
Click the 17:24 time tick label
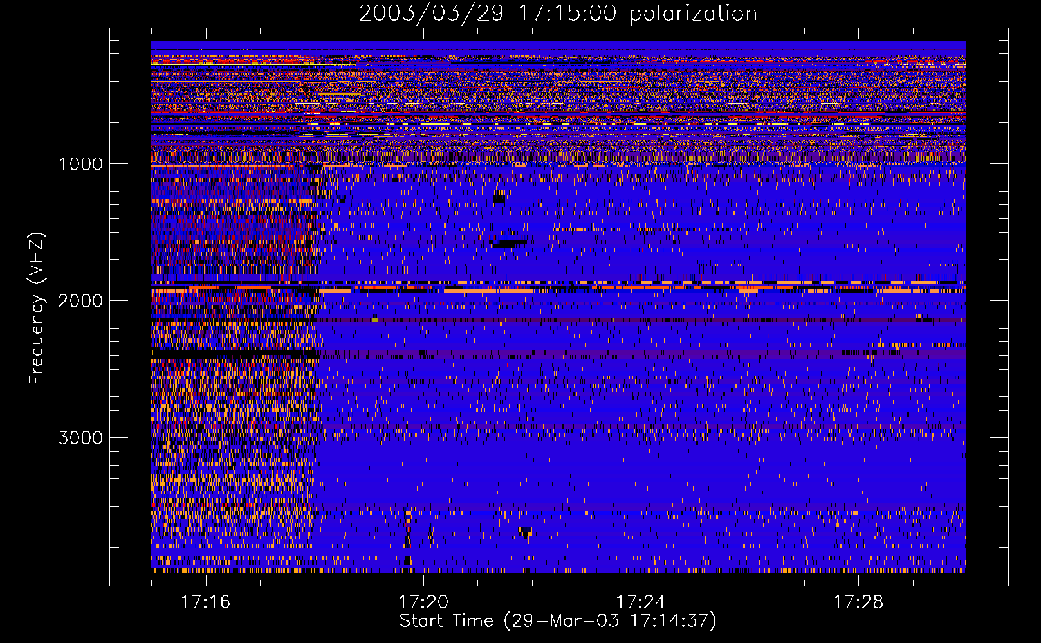[x=641, y=602]
